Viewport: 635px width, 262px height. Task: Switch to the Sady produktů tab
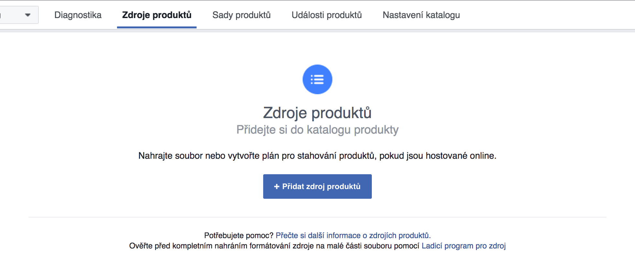pyautogui.click(x=242, y=15)
